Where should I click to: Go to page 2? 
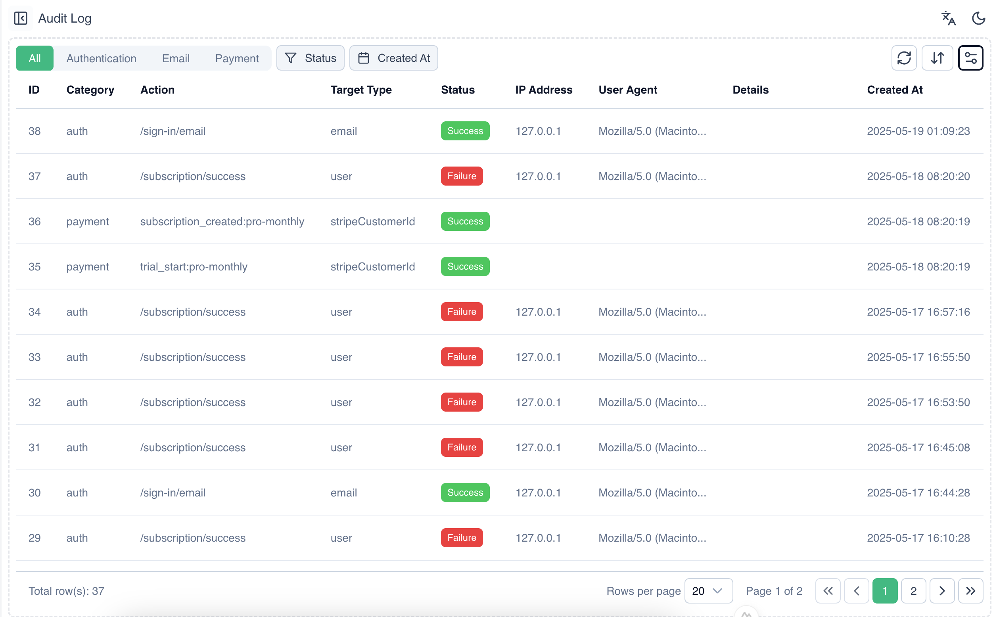pyautogui.click(x=913, y=590)
